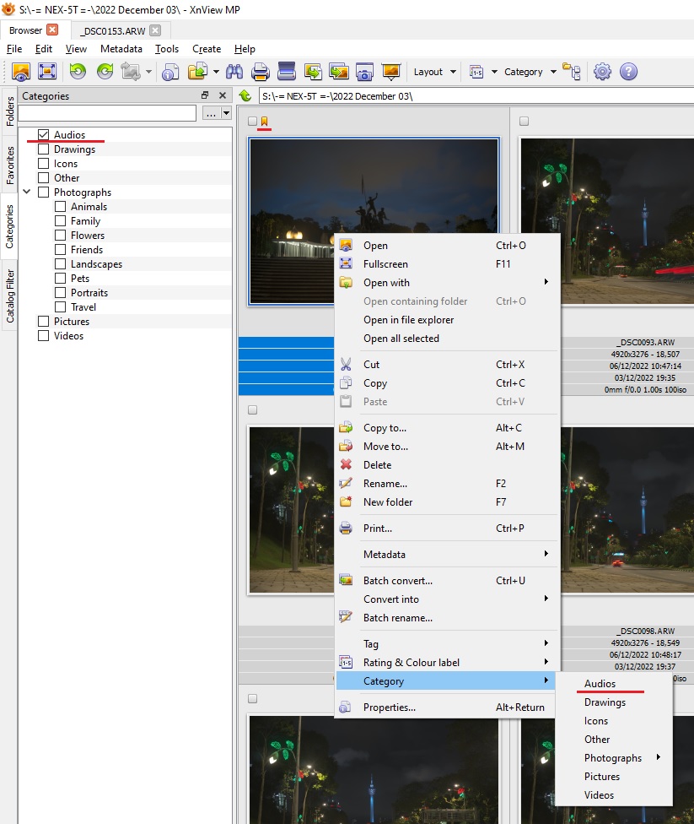The image size is (694, 824).
Task: Uncheck the Audios category checkbox
Action: tap(44, 135)
